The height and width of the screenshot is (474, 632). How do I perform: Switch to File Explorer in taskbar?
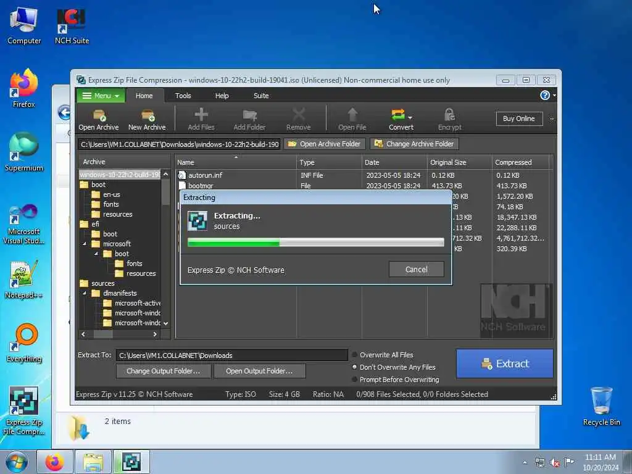click(x=93, y=462)
